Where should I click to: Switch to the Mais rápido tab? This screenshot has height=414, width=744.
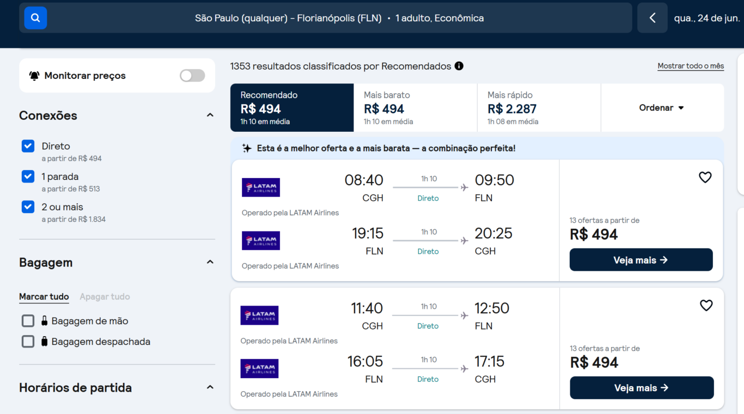[539, 107]
